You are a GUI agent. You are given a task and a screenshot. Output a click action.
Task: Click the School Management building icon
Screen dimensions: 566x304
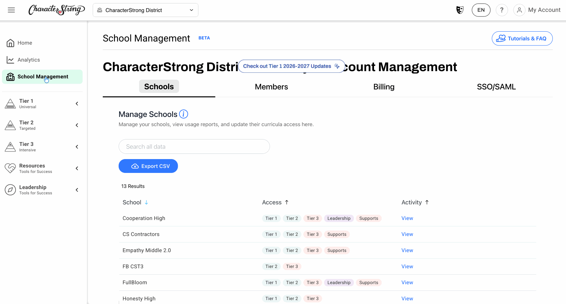pyautogui.click(x=10, y=77)
